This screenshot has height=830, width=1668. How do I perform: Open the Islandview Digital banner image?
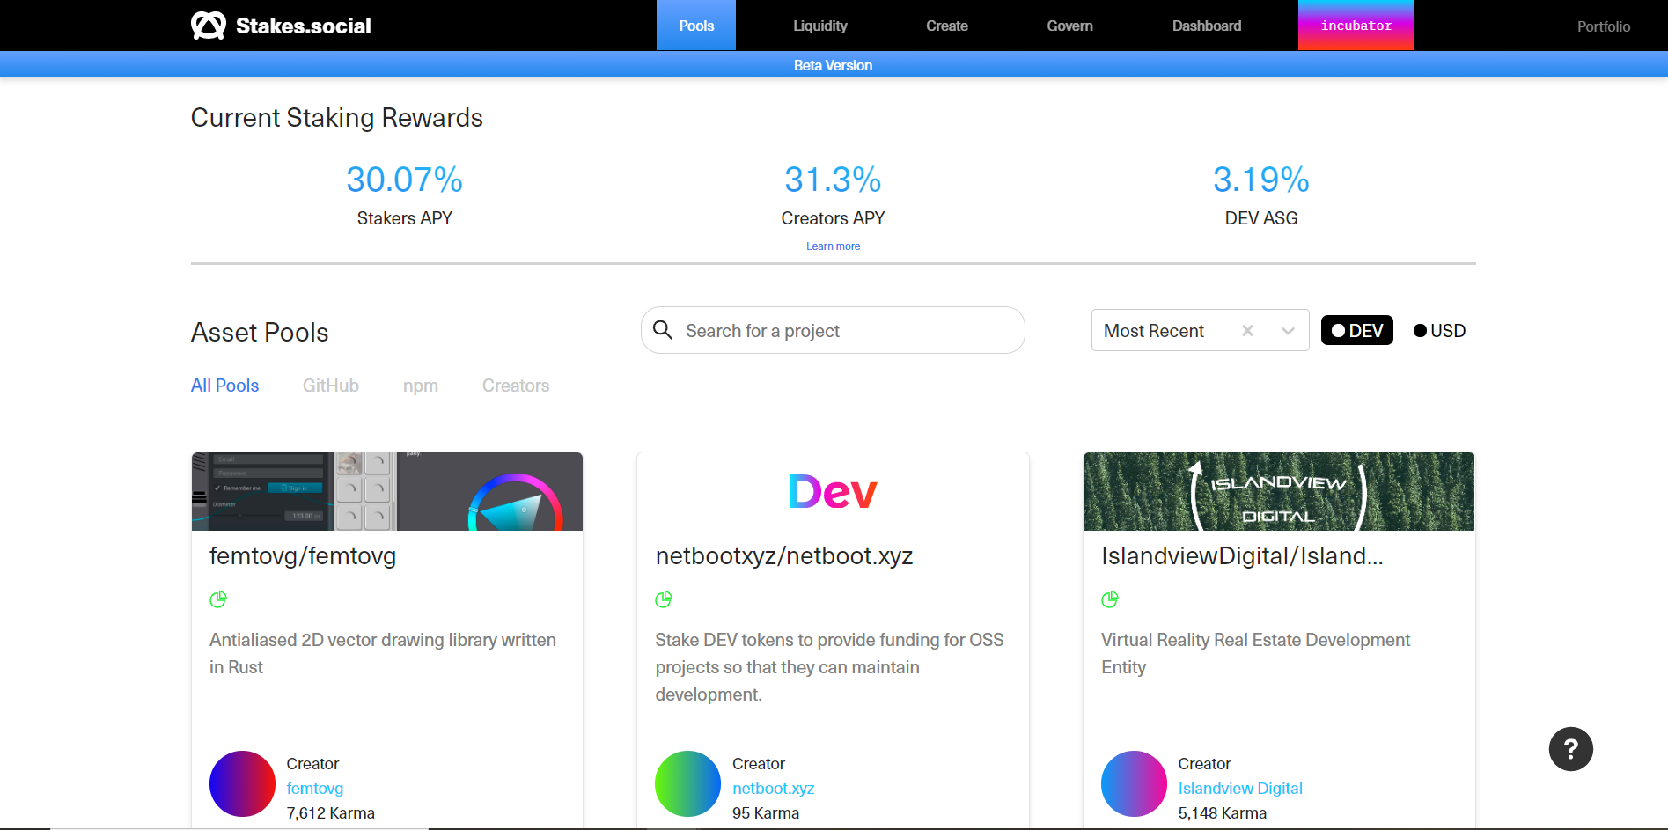1279,491
